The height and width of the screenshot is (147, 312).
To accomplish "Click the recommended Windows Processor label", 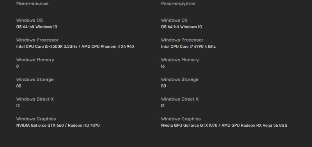I will [x=182, y=40].
